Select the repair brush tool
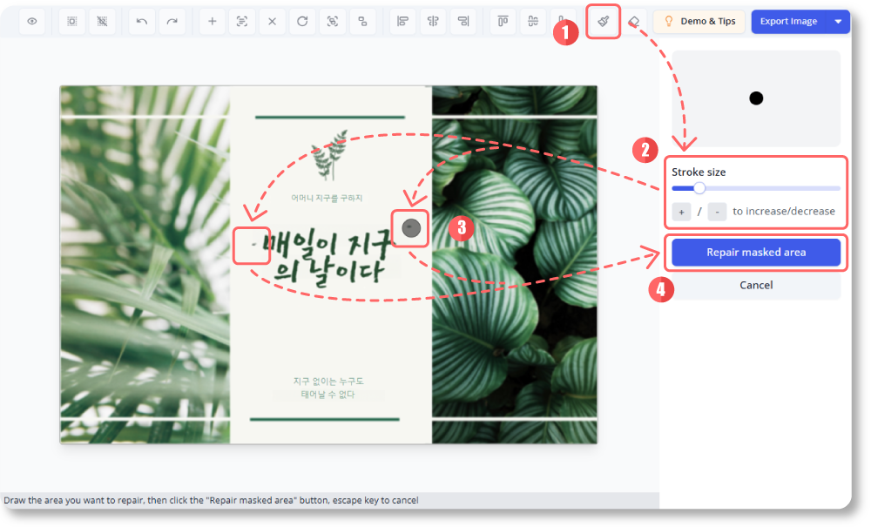The width and height of the screenshot is (871, 527). 603,21
